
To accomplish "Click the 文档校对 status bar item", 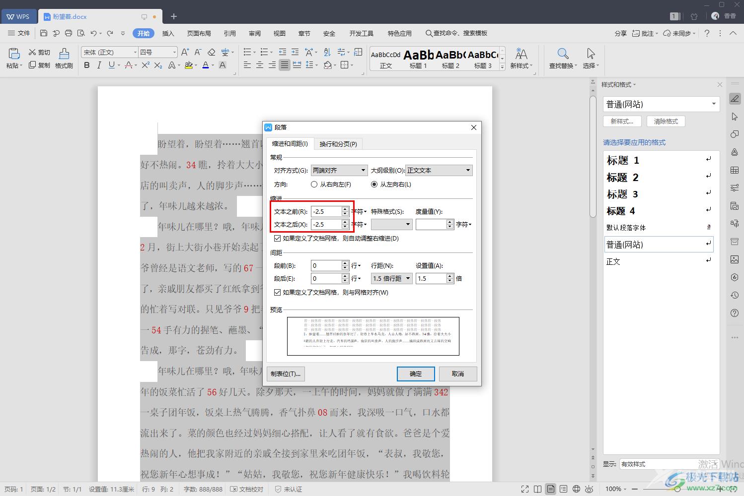I will tap(247, 489).
